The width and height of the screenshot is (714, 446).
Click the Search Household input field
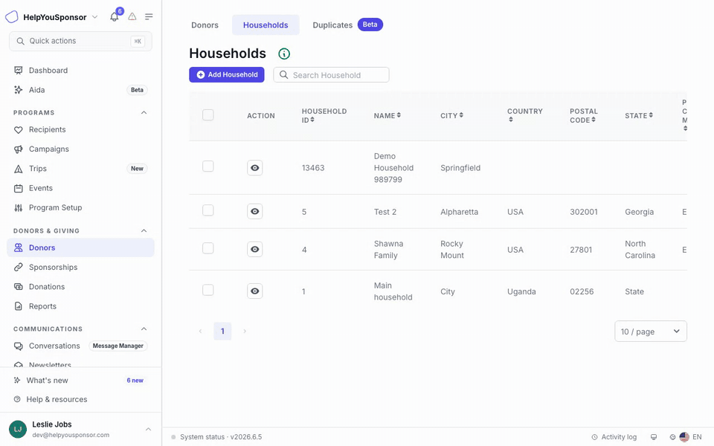332,75
